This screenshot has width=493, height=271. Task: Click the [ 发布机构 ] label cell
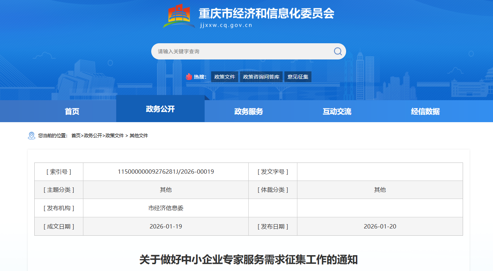59,208
